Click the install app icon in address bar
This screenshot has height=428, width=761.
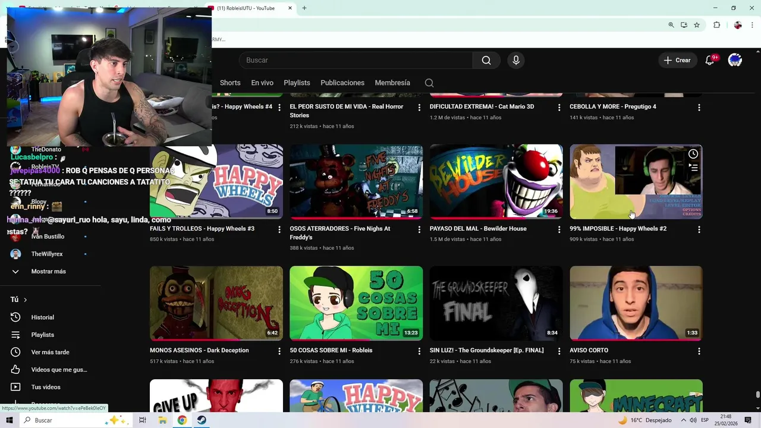click(x=684, y=25)
